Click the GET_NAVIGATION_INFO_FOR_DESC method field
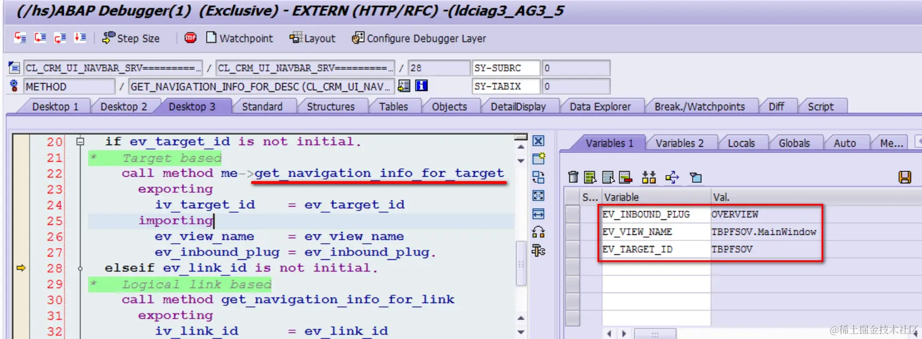Viewport: 922px width, 339px height. point(261,86)
